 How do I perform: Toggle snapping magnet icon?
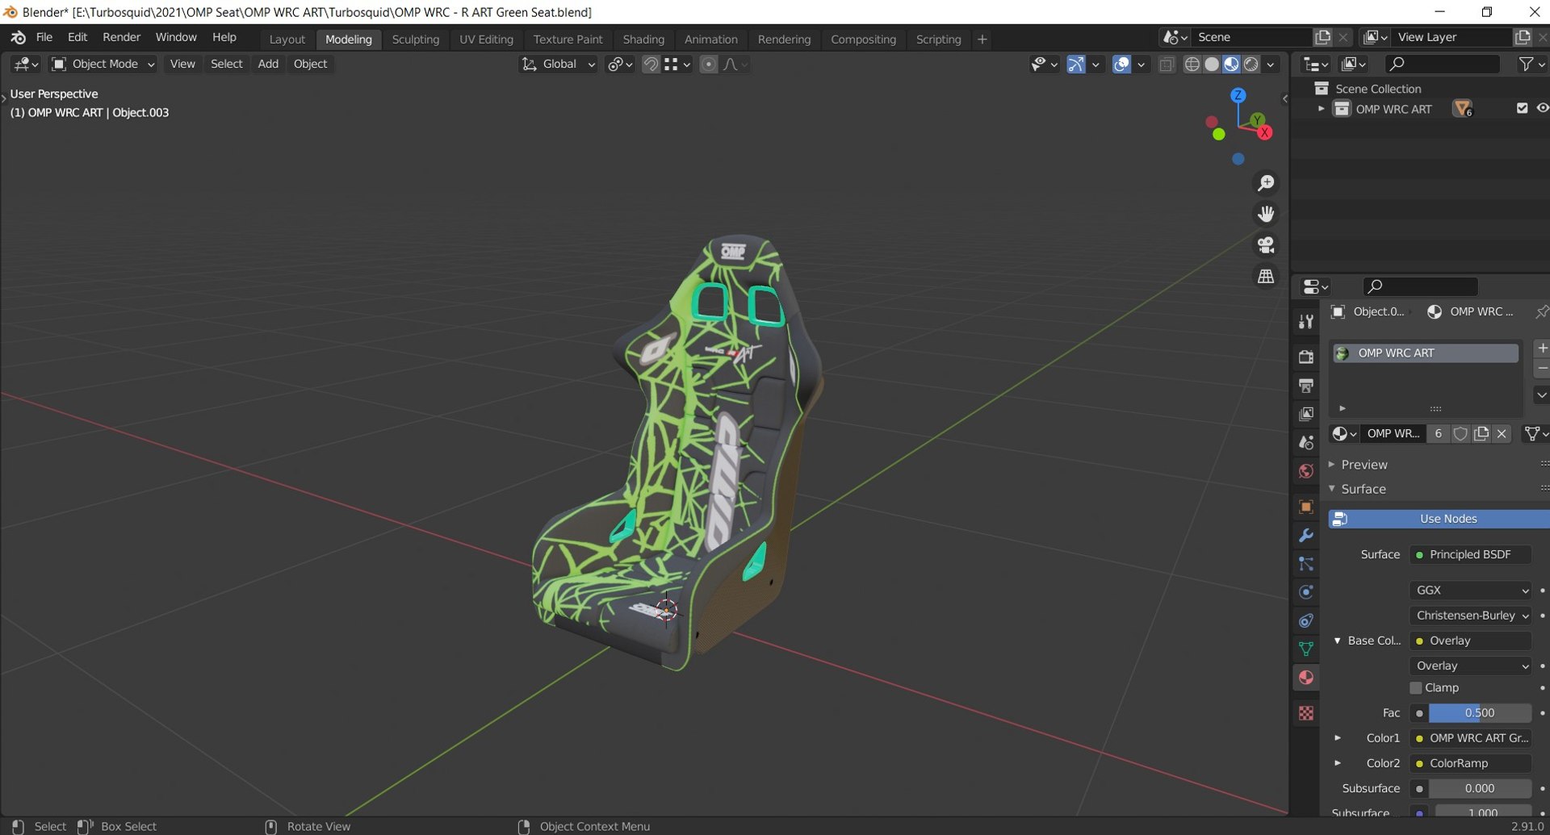coord(651,65)
